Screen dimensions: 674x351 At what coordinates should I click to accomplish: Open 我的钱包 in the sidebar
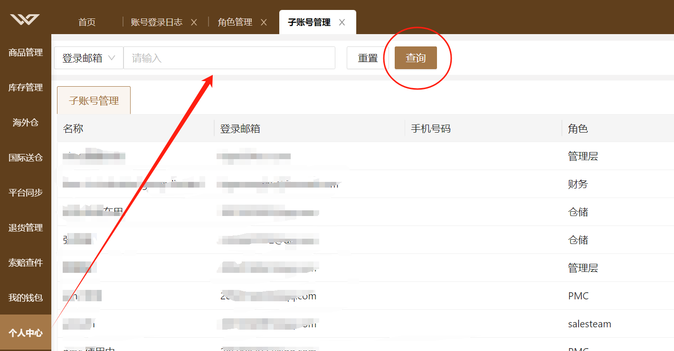coord(26,298)
